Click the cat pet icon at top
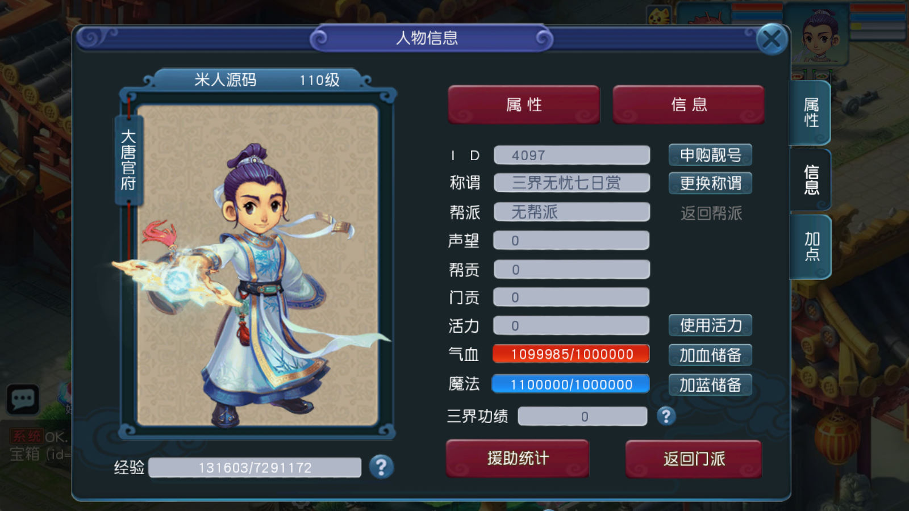Screen dimensions: 909x511 tap(659, 15)
